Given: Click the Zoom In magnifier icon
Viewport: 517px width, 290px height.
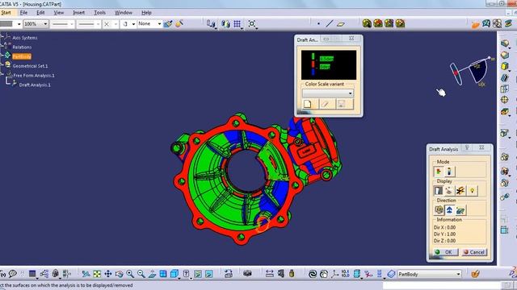Looking at the screenshot, I should [130, 274].
